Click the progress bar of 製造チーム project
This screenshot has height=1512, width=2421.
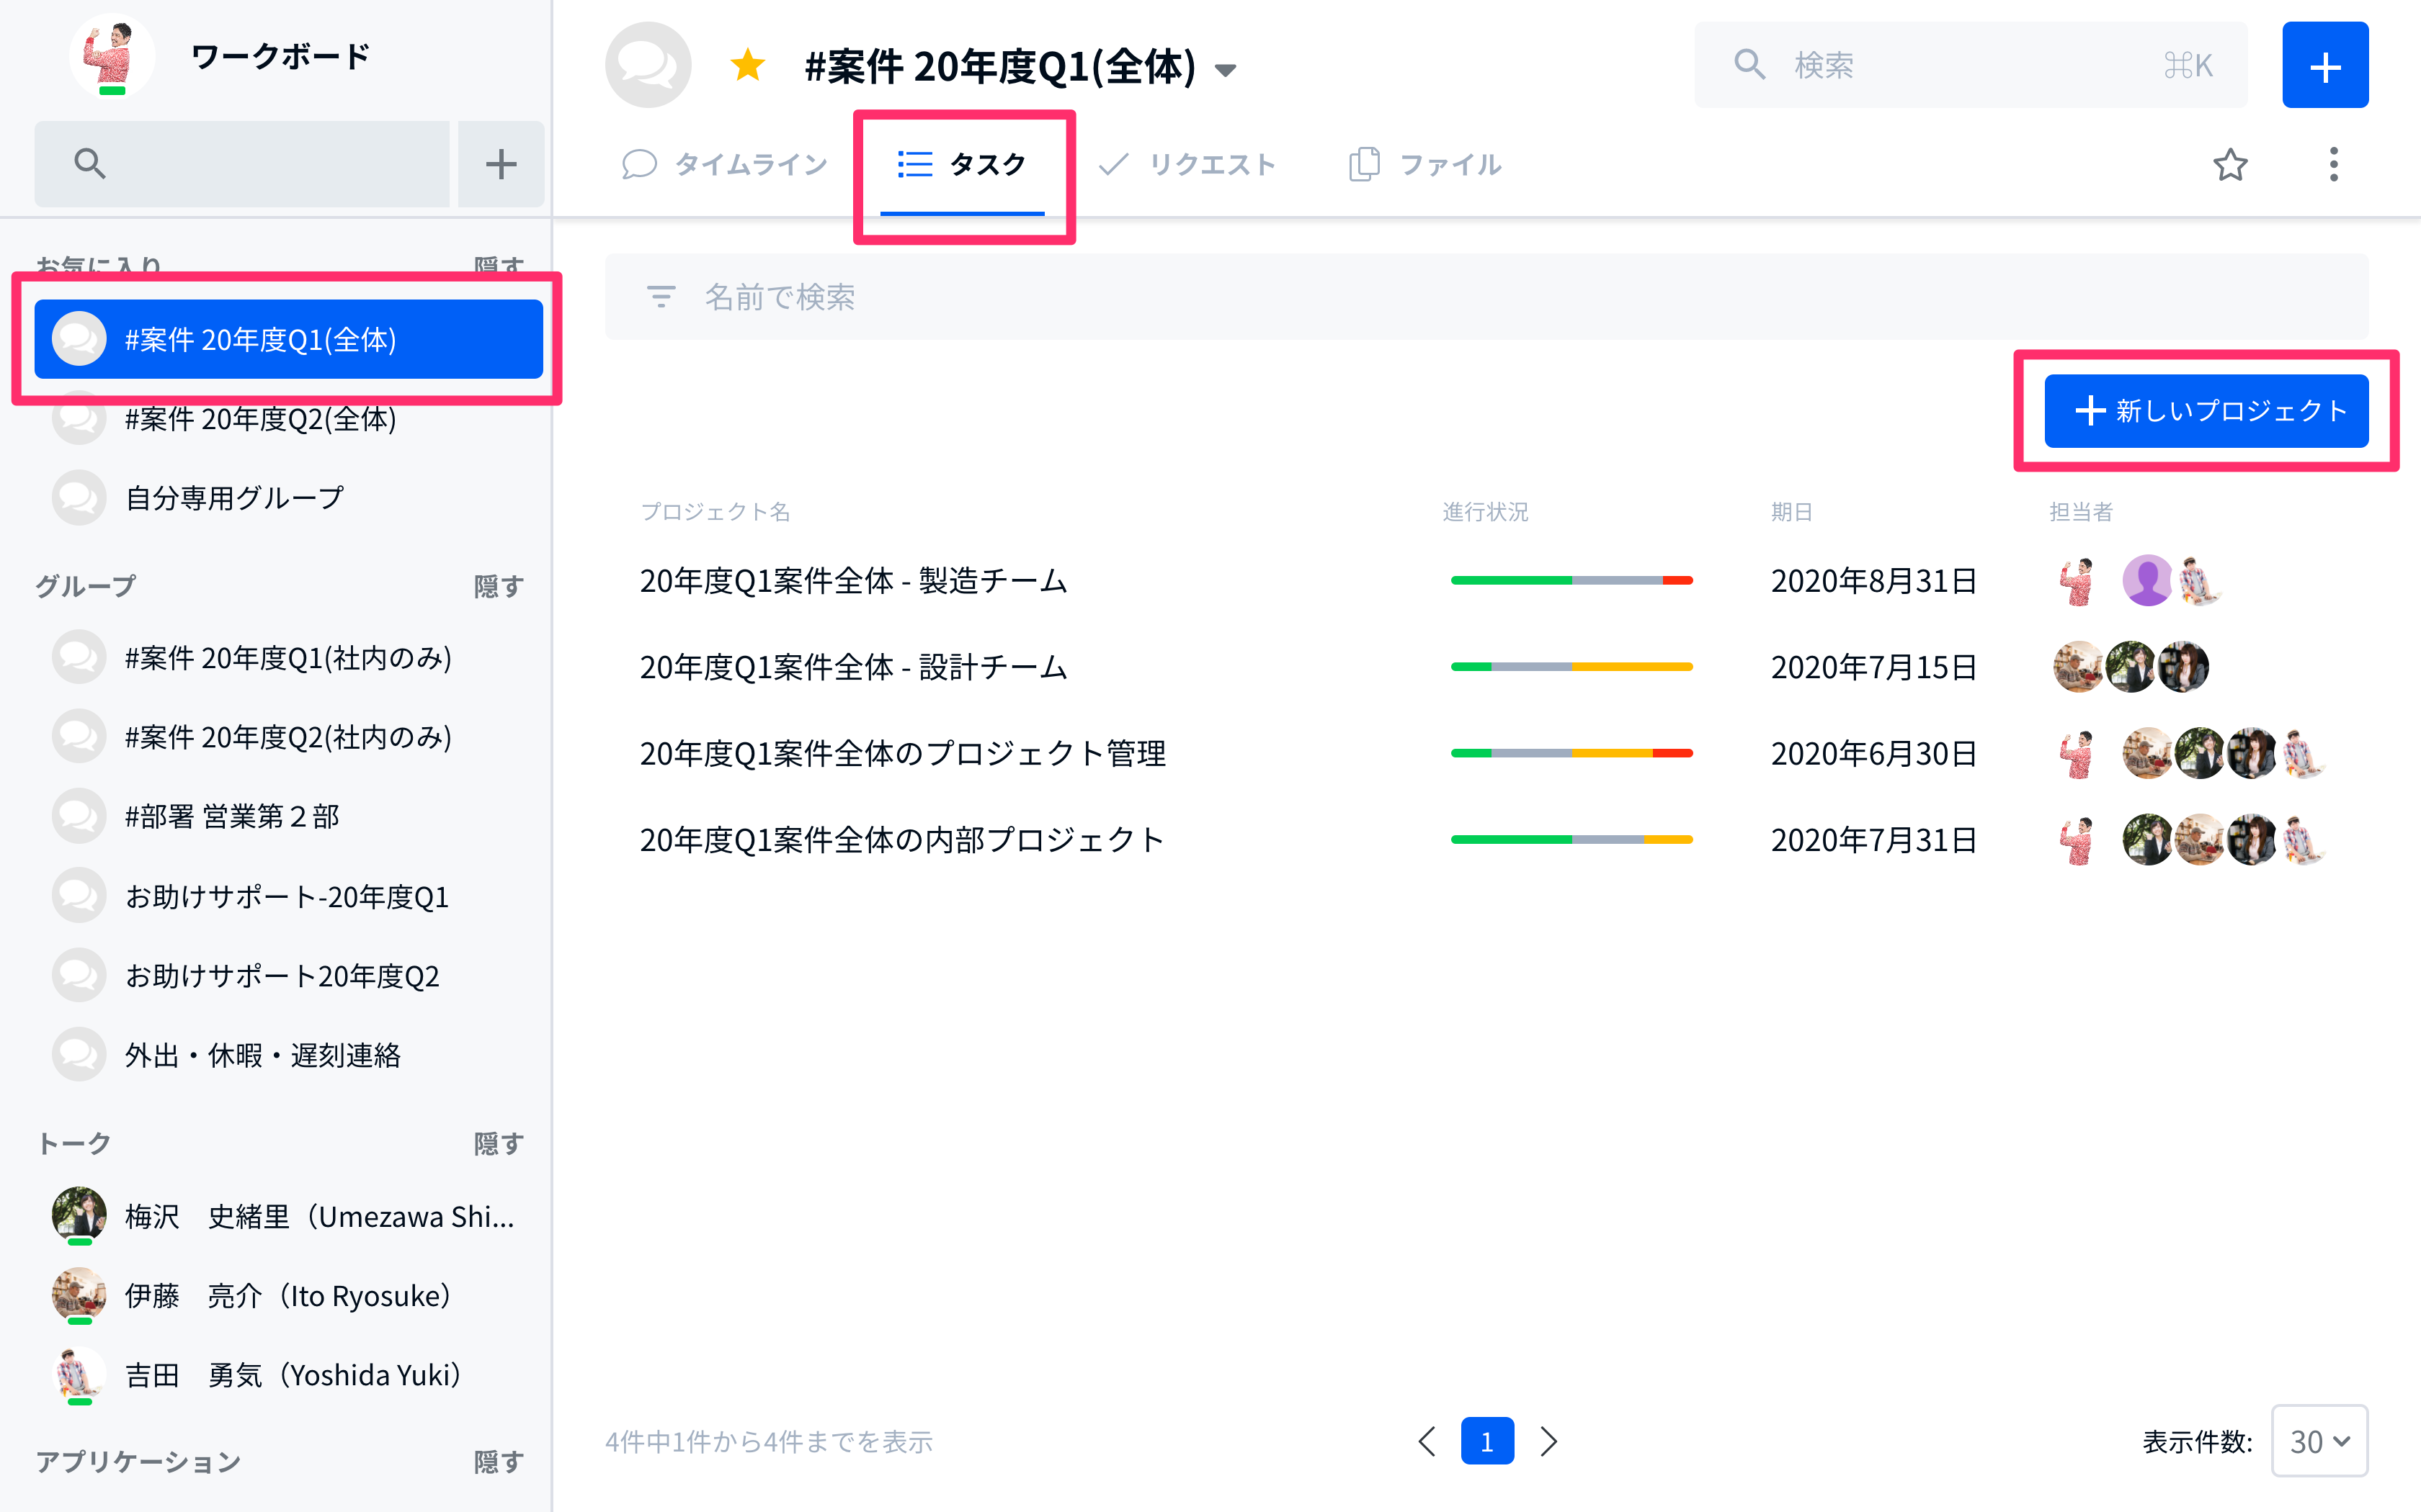pos(1571,581)
